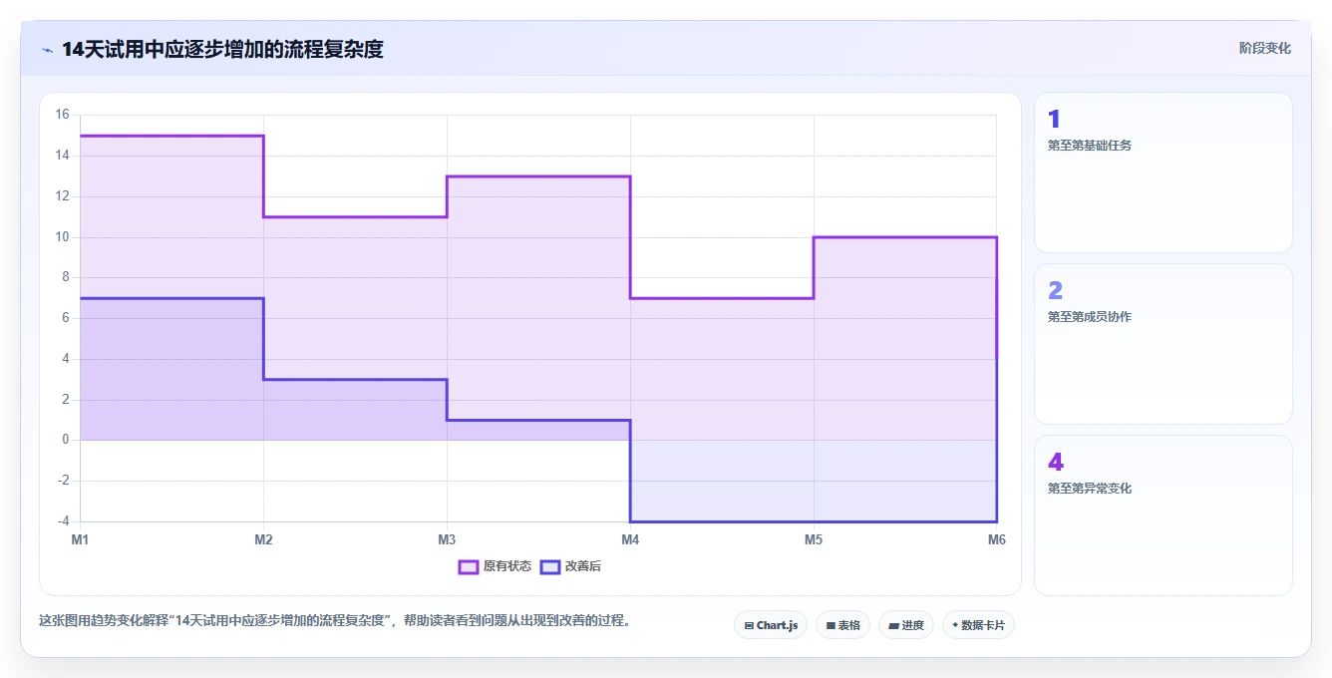Open the card numbered 4 第至第异常变化
The image size is (1332, 678).
[1164, 515]
